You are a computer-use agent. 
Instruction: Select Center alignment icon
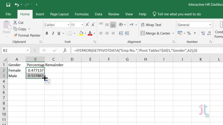click(107, 33)
